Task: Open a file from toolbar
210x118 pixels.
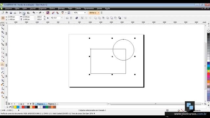Action: click(x=7, y=13)
